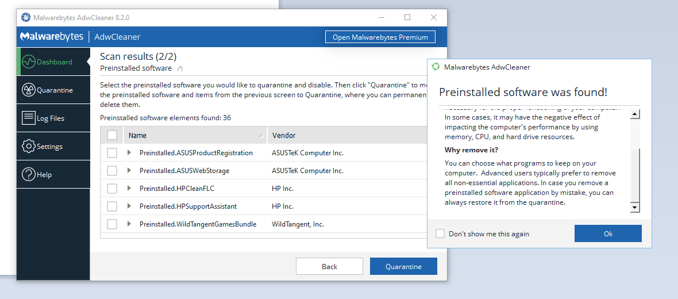Expand the Preinstalled.HPCleanFLC entry
This screenshot has height=299, width=678.
(x=129, y=188)
